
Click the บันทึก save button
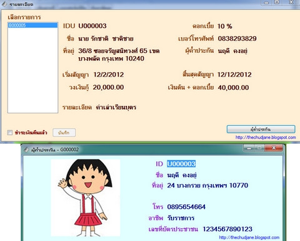64,133
